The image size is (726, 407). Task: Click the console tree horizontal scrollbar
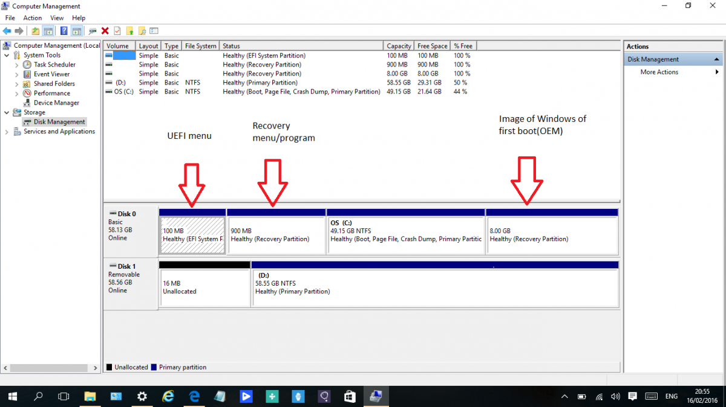click(51, 368)
